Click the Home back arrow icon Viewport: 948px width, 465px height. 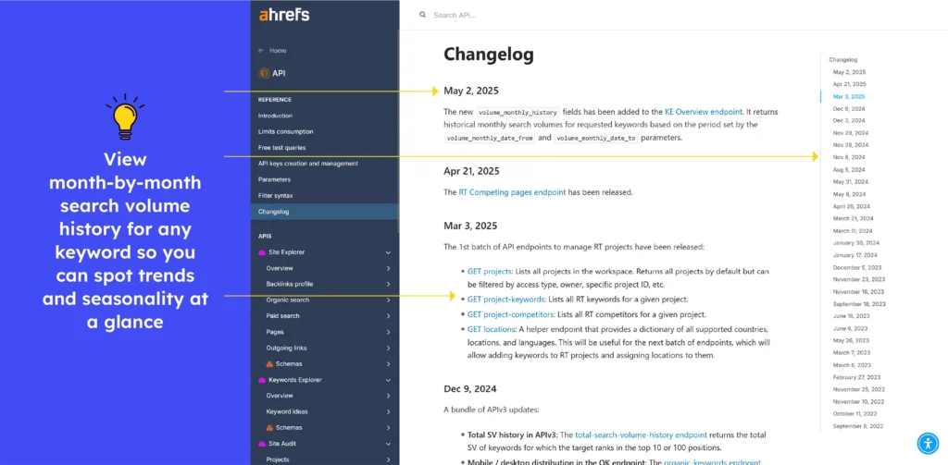click(x=261, y=51)
